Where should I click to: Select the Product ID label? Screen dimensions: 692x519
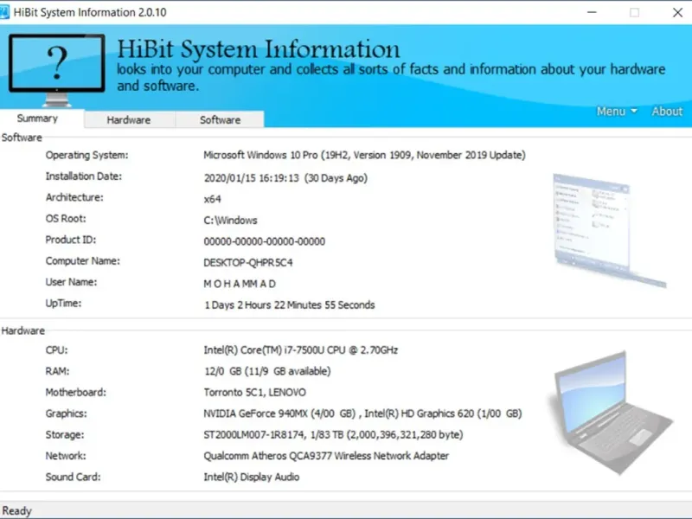click(x=71, y=240)
